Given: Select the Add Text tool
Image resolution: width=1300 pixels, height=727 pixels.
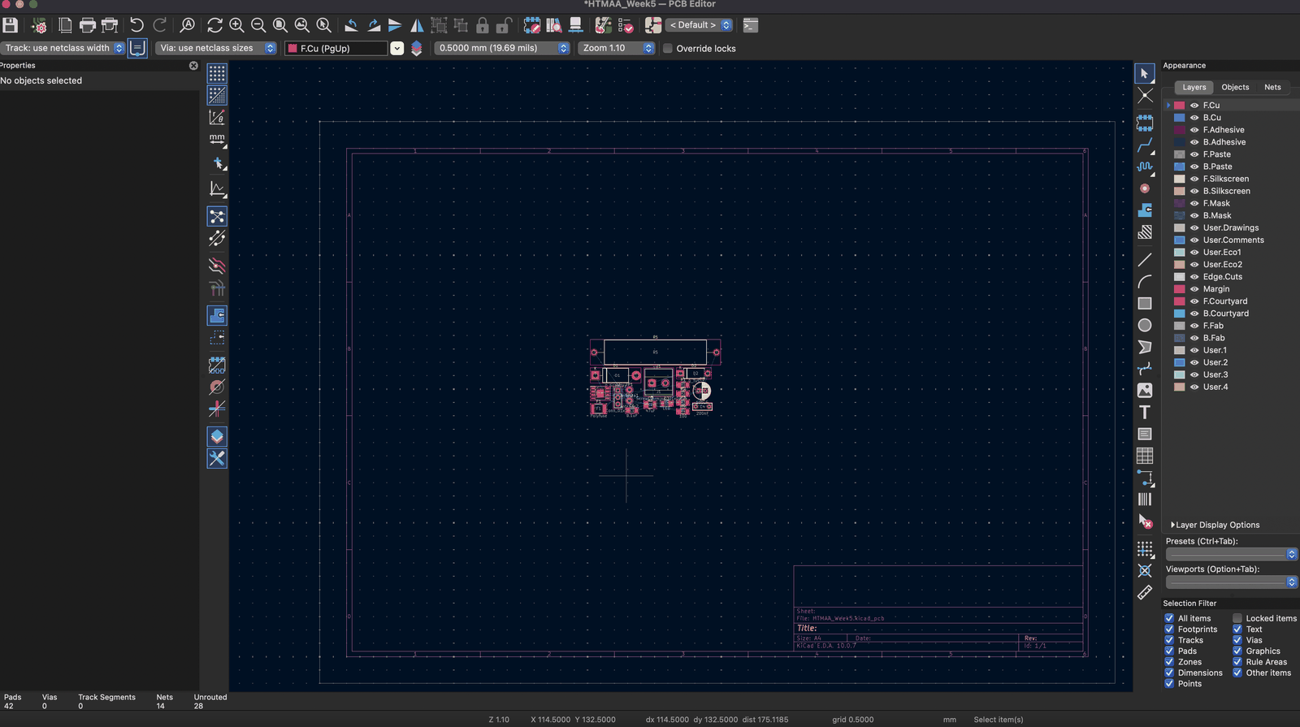Looking at the screenshot, I should (x=1145, y=412).
